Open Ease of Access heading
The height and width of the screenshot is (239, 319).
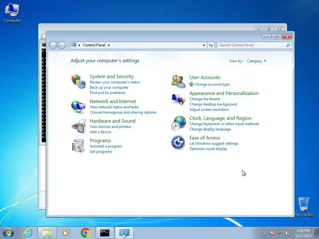(x=205, y=138)
